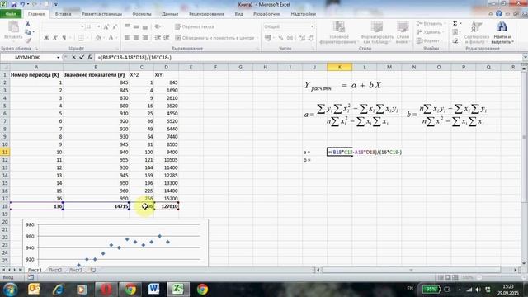Click Перенос текста wrap text button
This screenshot has width=528, height=297.
195,26
